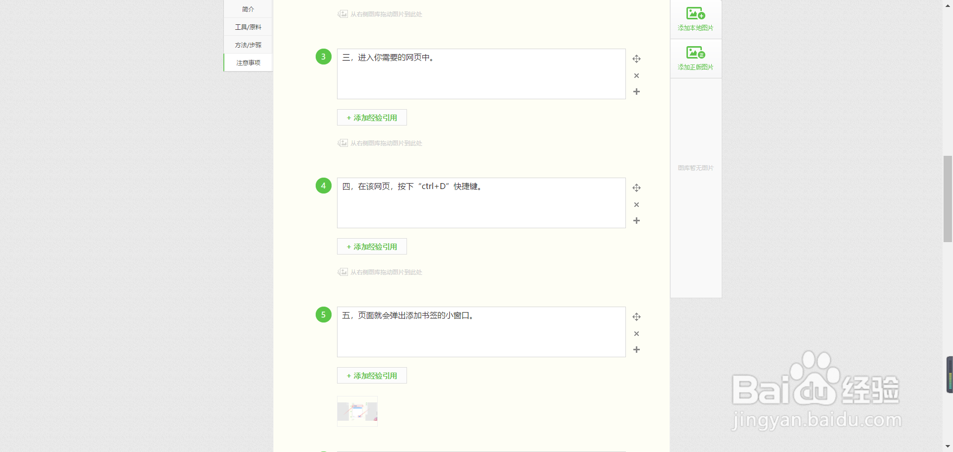
Task: Click the + icon beside step 3
Action: coord(636,92)
